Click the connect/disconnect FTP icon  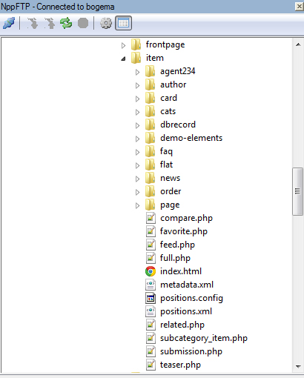[9, 23]
